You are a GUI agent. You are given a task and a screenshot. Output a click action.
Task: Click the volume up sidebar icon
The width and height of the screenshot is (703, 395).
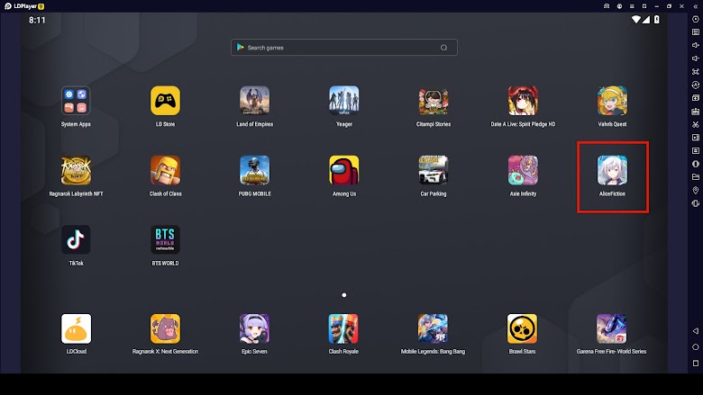696,45
